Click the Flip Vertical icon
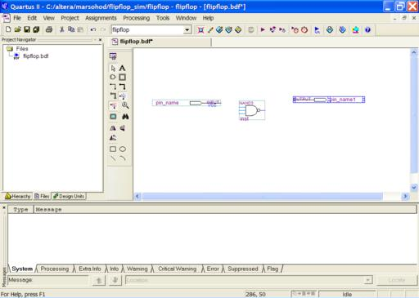 coord(123,128)
